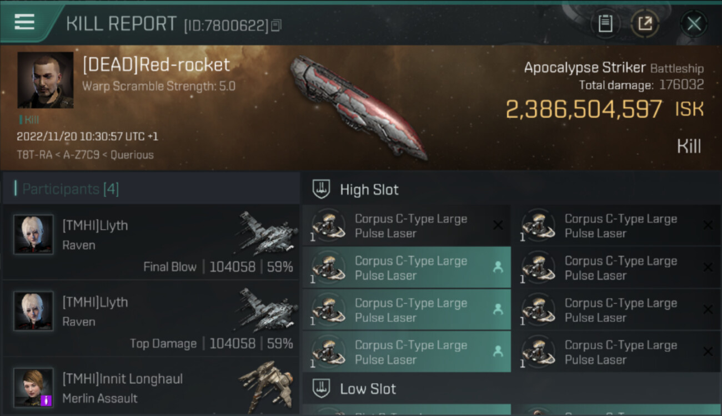
Task: Open Llyth's portrait on Top Damage row
Action: (x=33, y=311)
